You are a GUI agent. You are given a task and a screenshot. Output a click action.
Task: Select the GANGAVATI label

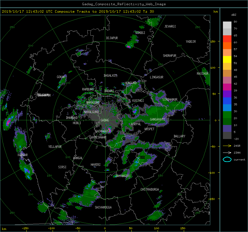pos(157,119)
